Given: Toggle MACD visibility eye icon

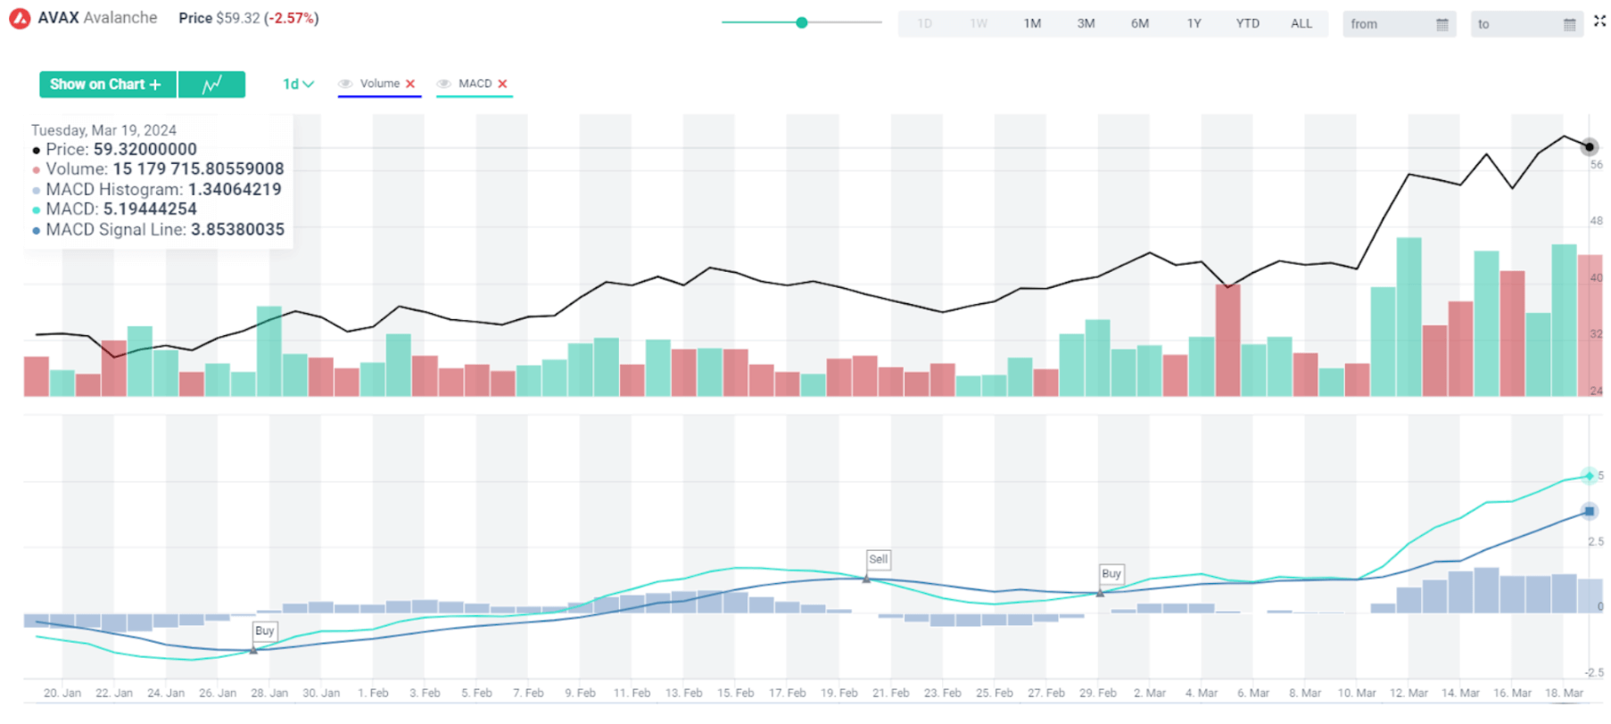Looking at the screenshot, I should [443, 84].
